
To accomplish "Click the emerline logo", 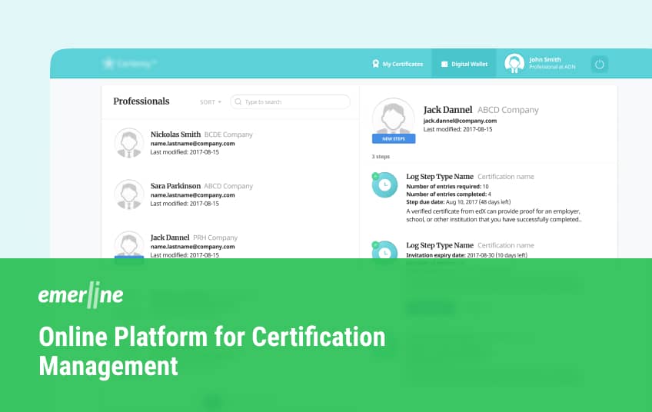I will (x=81, y=297).
